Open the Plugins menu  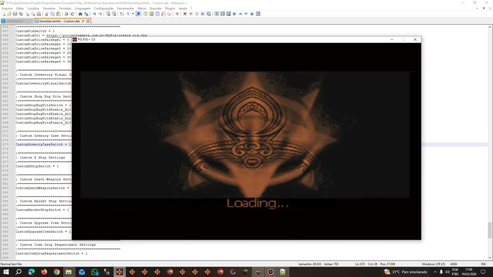pos(170,8)
